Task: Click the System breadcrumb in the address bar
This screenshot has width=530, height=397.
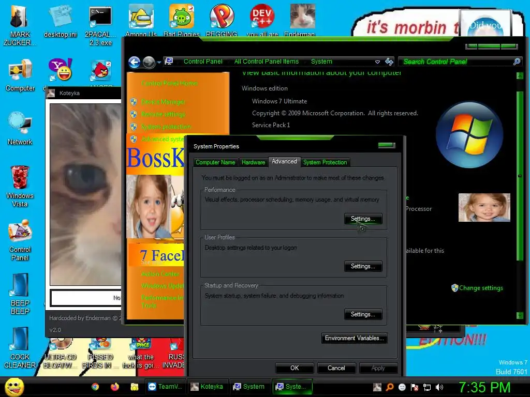Action: click(321, 62)
